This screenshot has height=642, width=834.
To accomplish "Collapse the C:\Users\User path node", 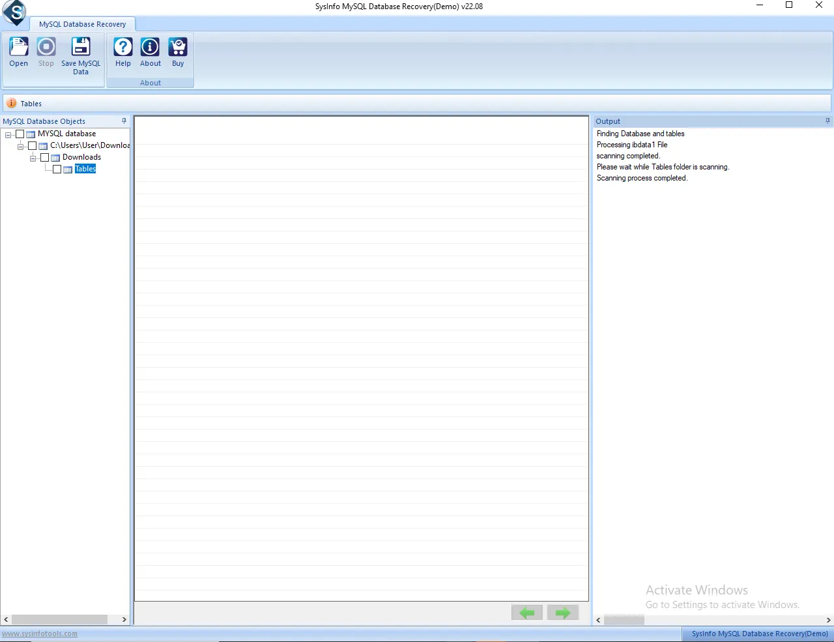I will pyautogui.click(x=20, y=147).
